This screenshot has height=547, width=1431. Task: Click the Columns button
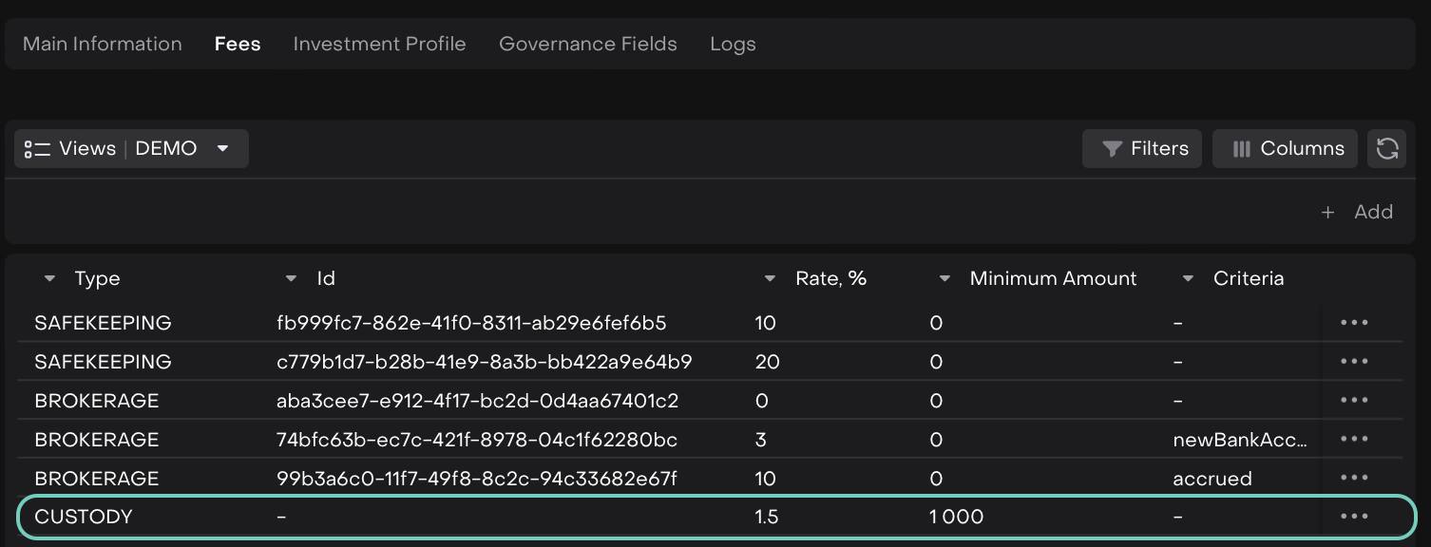(1288, 149)
